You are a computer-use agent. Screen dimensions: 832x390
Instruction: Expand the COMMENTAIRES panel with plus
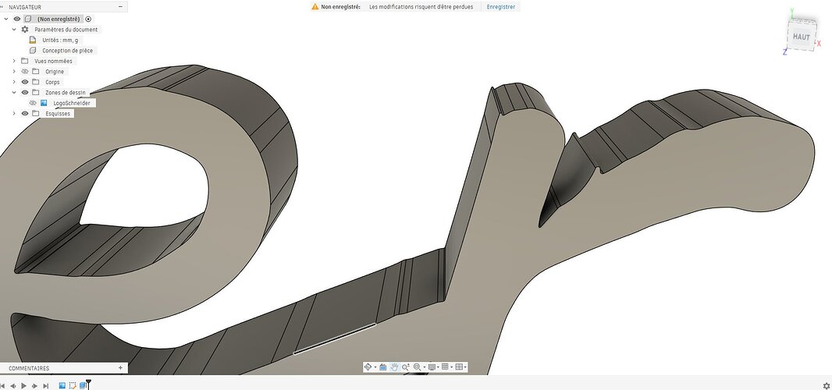click(120, 367)
